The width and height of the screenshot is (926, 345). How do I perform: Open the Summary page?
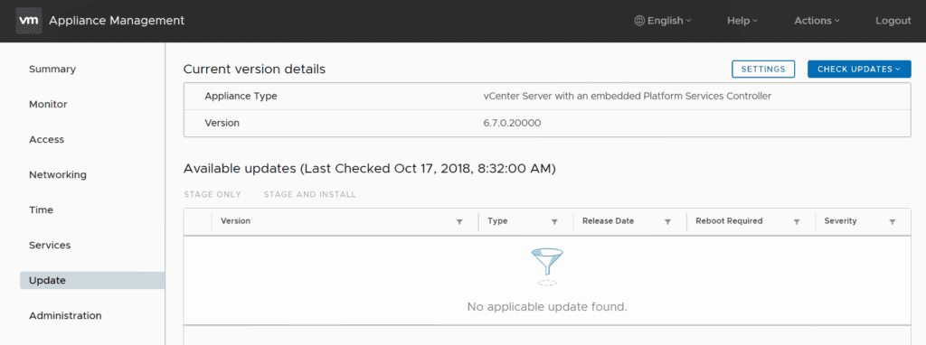(52, 69)
